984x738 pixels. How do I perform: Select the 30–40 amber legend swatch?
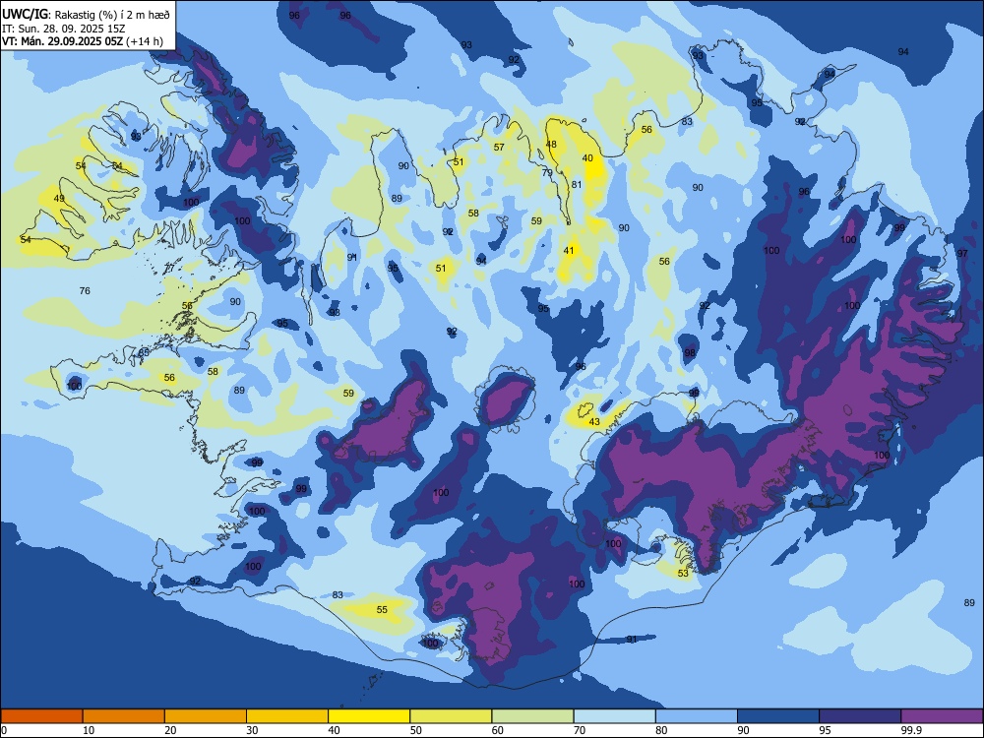click(287, 716)
